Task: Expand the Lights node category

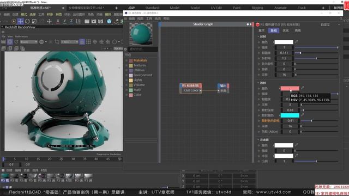Action: pos(127,80)
